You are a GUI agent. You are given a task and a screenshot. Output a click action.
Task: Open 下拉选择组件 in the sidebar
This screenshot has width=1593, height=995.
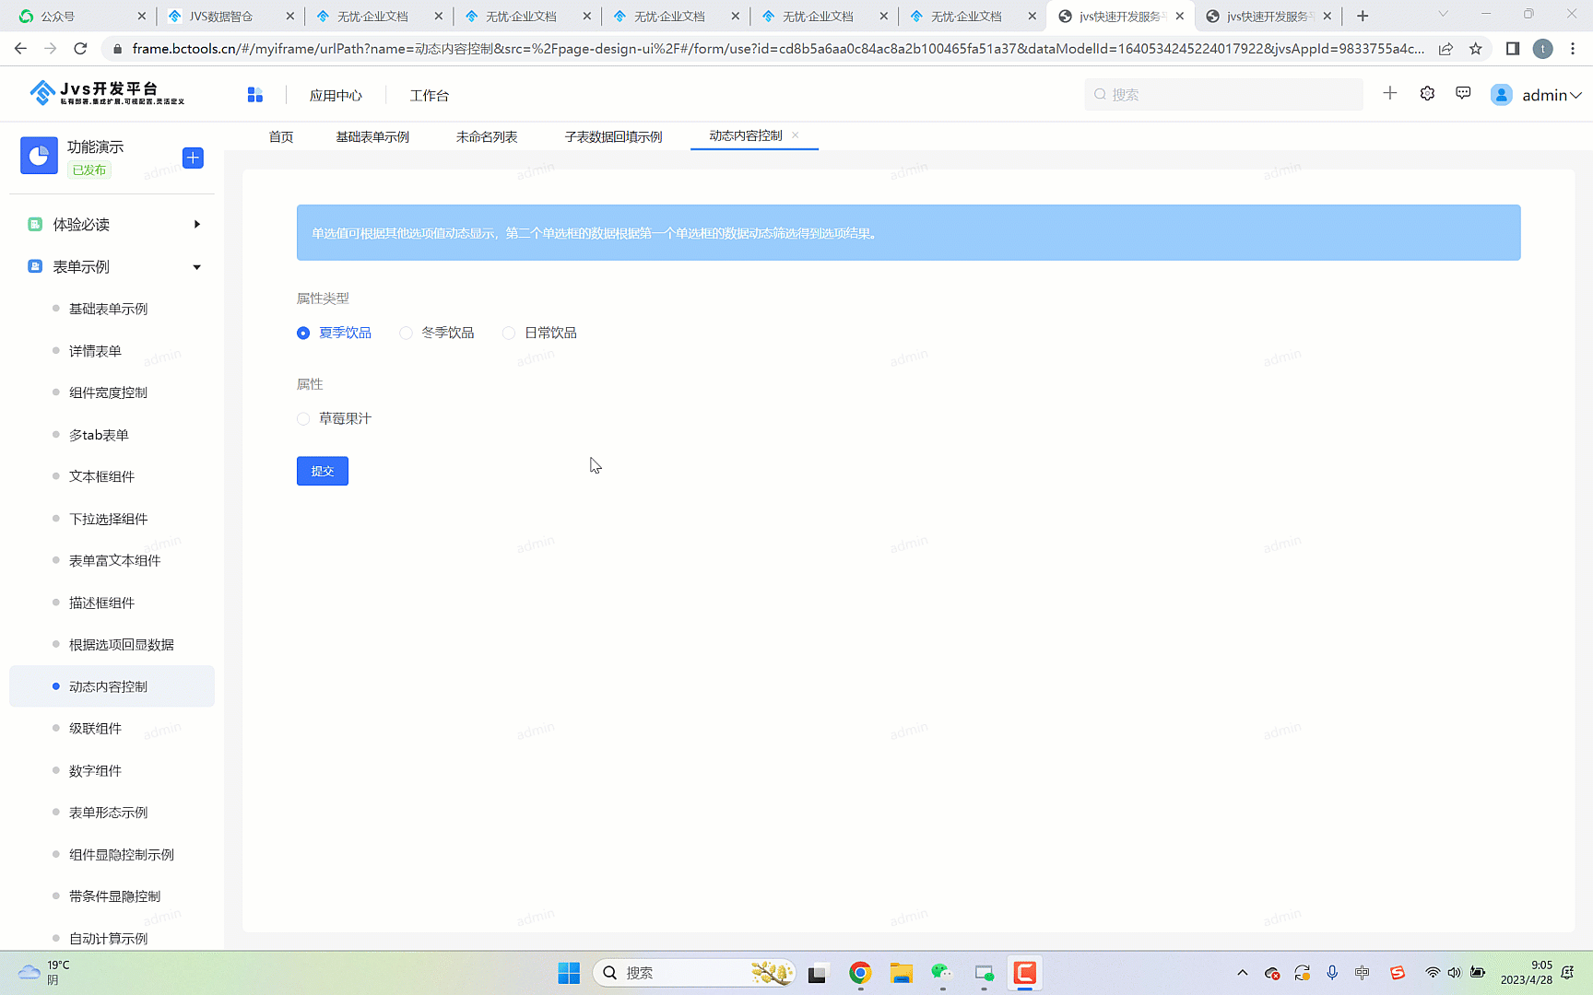[x=112, y=519]
